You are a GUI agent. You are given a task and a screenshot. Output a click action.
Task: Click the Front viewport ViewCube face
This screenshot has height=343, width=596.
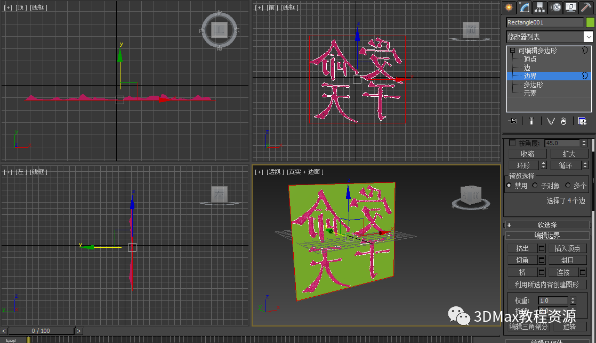click(x=471, y=30)
